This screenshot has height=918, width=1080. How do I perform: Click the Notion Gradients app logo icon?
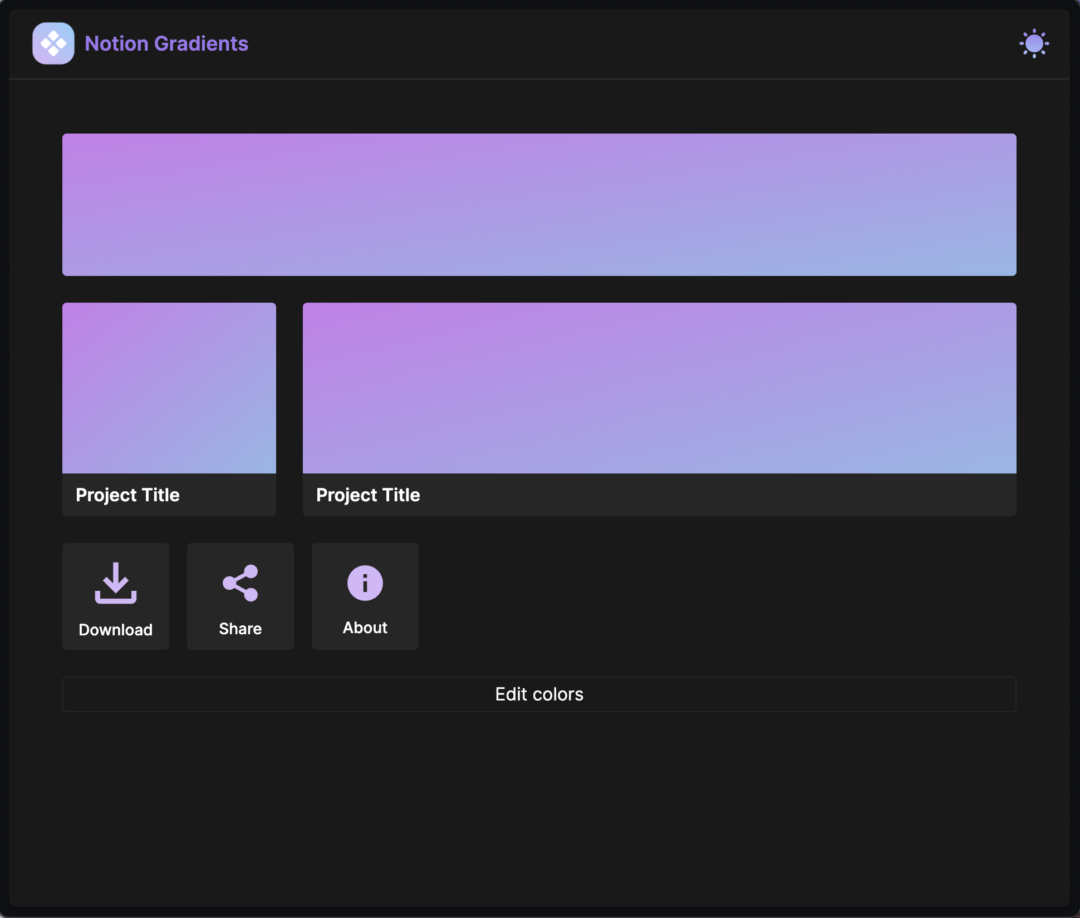(x=53, y=43)
